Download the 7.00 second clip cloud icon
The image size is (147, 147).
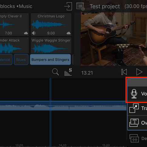[26, 33]
